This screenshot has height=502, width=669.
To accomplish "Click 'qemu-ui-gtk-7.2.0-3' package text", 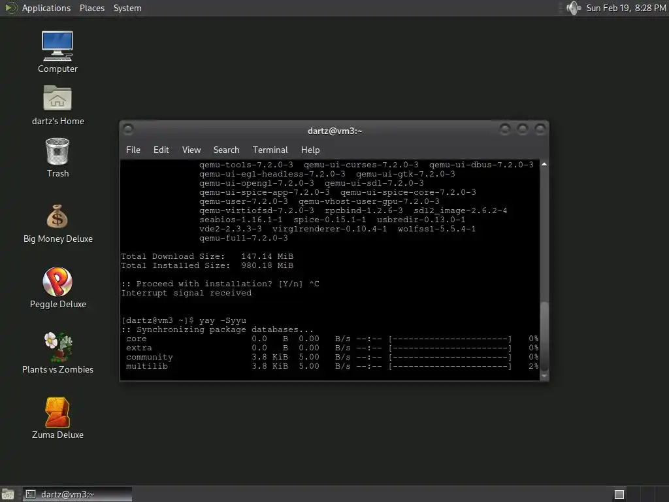I will pos(405,174).
